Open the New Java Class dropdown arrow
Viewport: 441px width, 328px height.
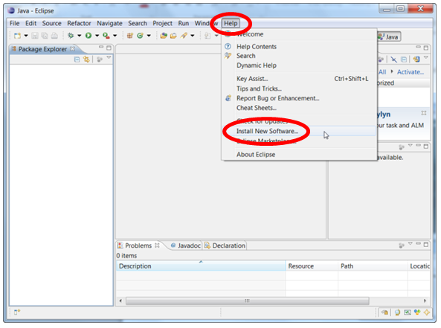pyautogui.click(x=149, y=36)
